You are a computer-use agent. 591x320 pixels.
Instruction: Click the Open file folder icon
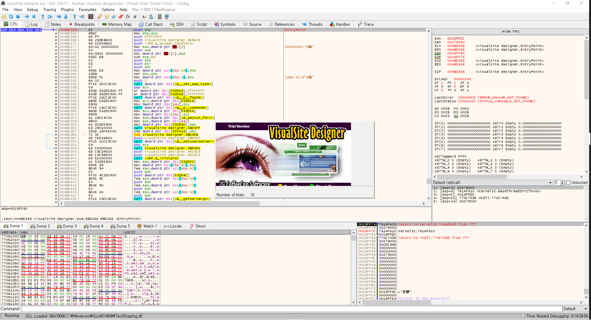point(4,17)
